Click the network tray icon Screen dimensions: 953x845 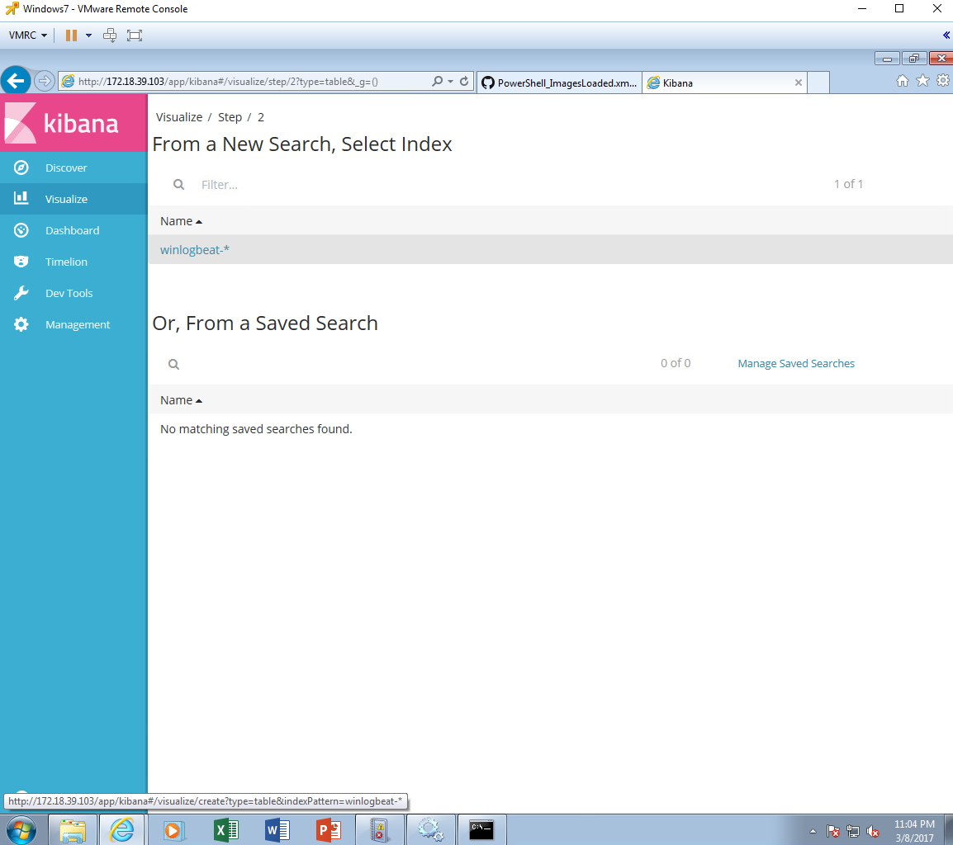coord(853,831)
